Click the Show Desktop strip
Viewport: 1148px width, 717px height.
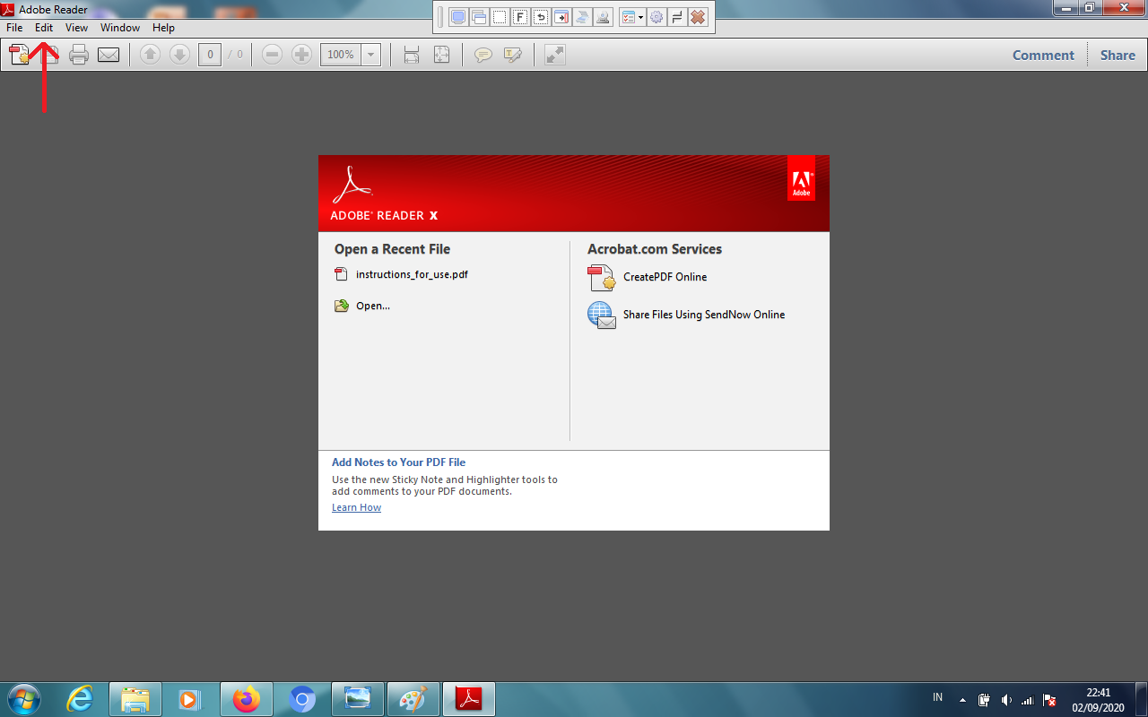(1141, 699)
